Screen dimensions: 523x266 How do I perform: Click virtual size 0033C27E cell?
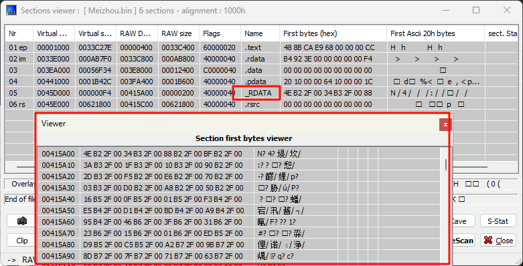click(x=95, y=47)
